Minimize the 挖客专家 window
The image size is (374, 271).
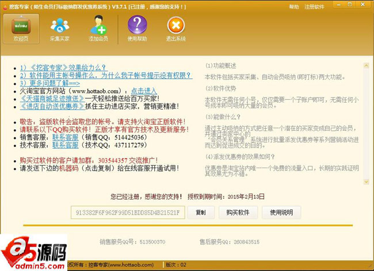tap(339, 5)
